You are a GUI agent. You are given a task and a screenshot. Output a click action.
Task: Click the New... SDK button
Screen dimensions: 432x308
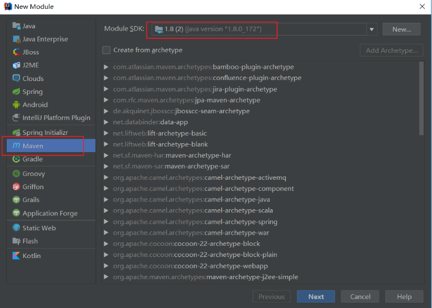401,29
